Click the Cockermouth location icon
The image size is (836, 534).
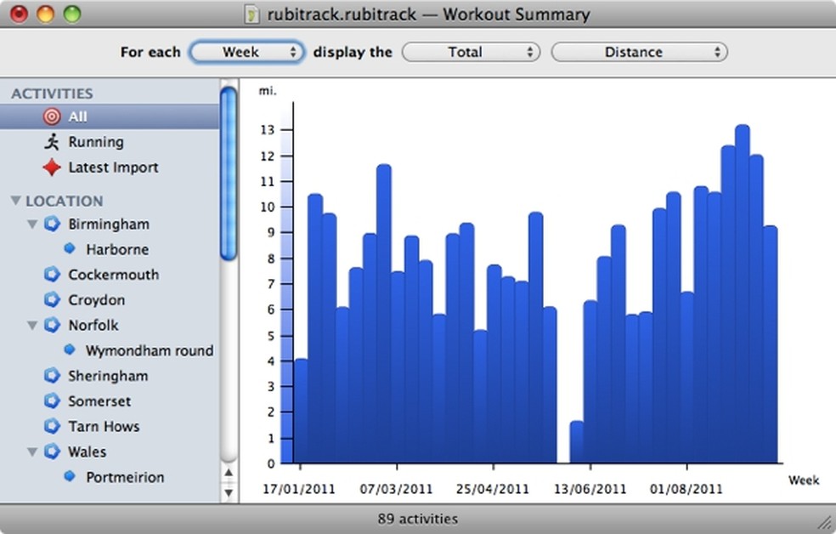click(52, 274)
